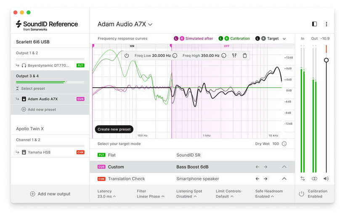
Task: Collapse the Custom target mode chevron
Action: click(x=284, y=167)
